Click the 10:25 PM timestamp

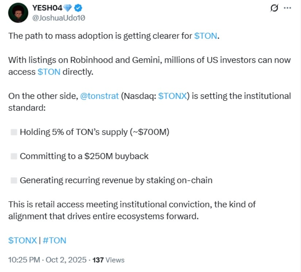pyautogui.click(x=24, y=260)
